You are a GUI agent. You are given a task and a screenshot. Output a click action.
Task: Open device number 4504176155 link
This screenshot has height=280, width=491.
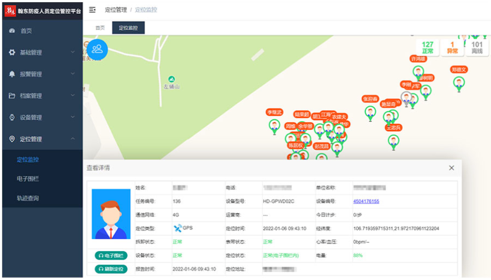(x=366, y=201)
